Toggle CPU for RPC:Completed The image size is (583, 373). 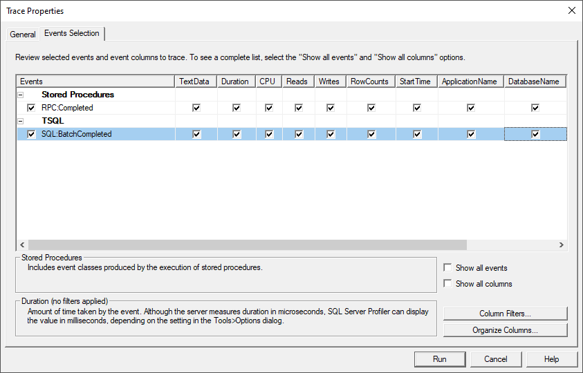tap(269, 108)
